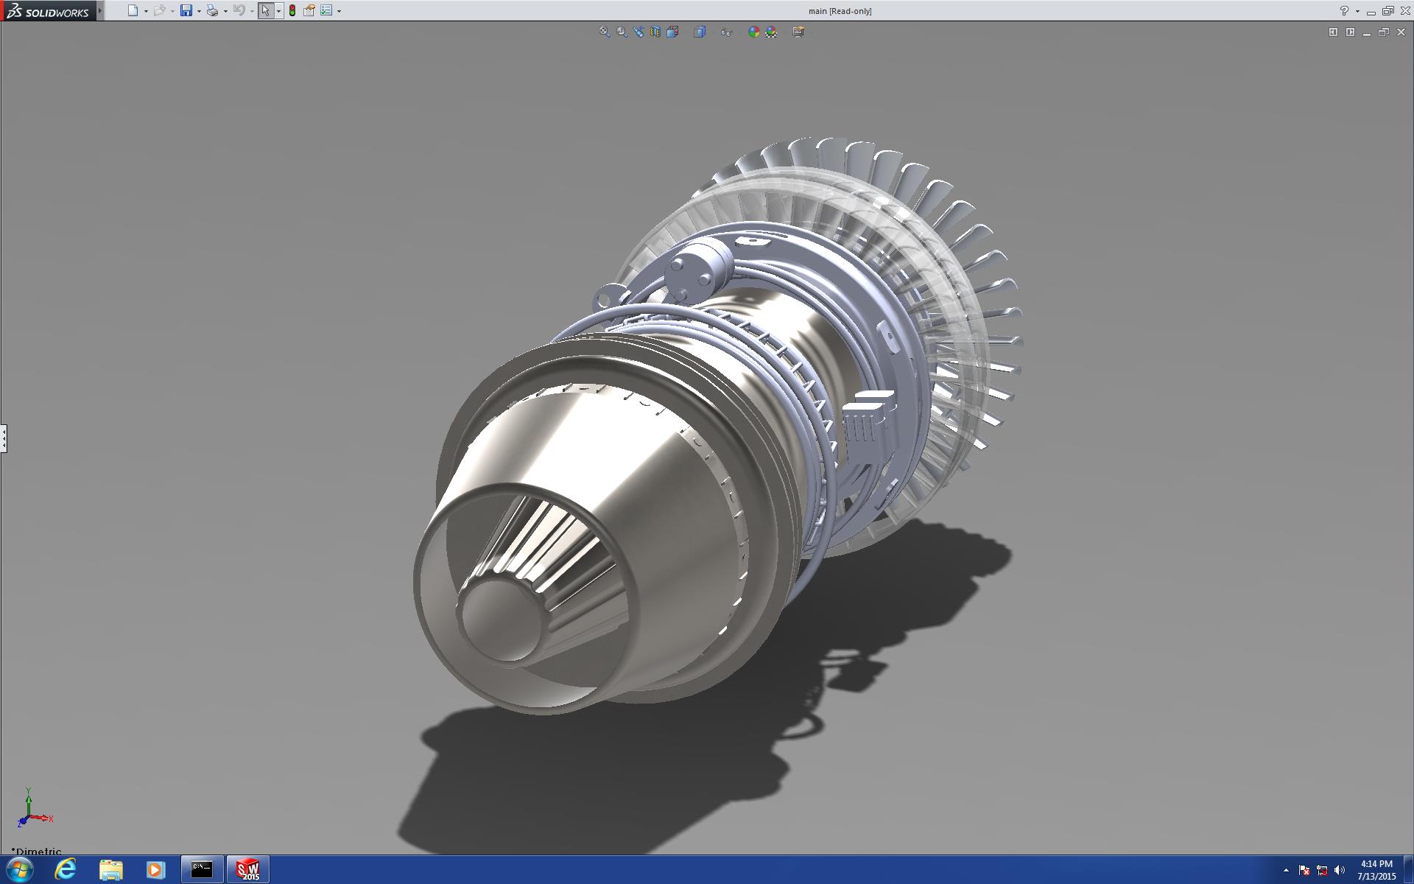
Task: Expand the Save button dropdown arrow
Action: pos(199,11)
